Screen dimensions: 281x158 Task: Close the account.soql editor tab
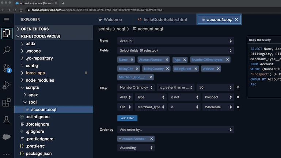(236, 19)
